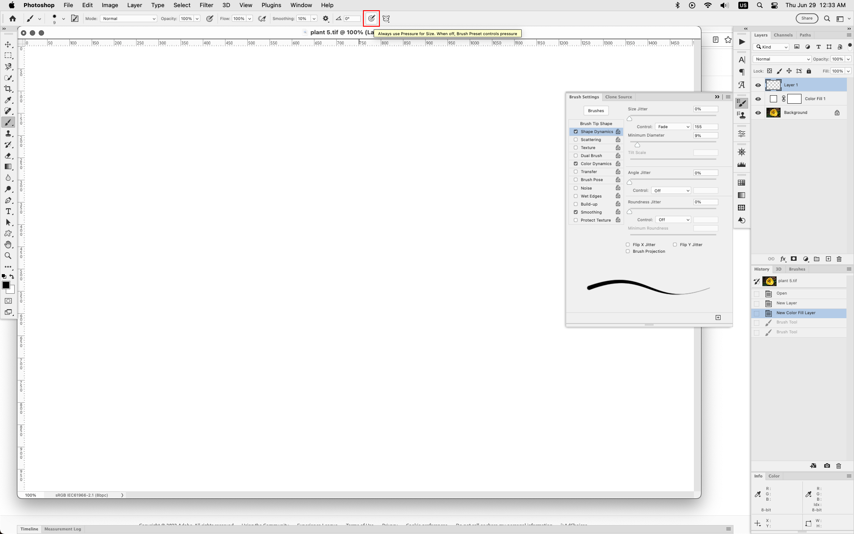Open the Size Jitter Control dropdown showing Fade
Viewport: 854px width, 534px height.
click(673, 126)
